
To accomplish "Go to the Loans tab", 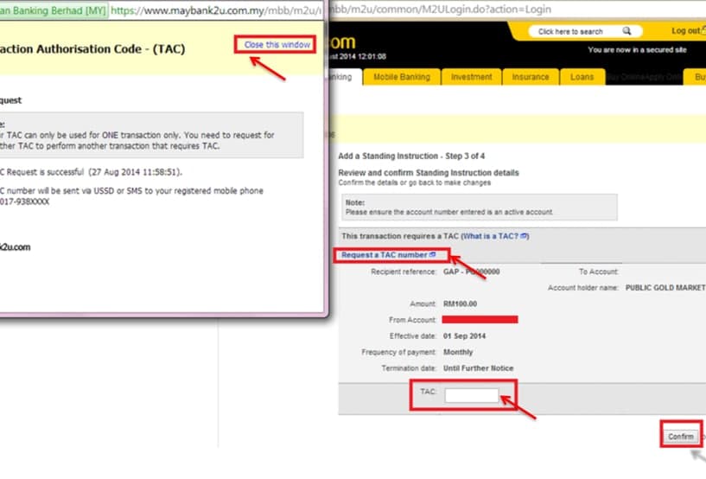I will tap(582, 77).
